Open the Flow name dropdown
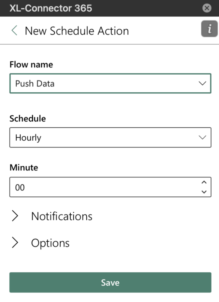Screen dimensions: 219x302 [x=110, y=83]
